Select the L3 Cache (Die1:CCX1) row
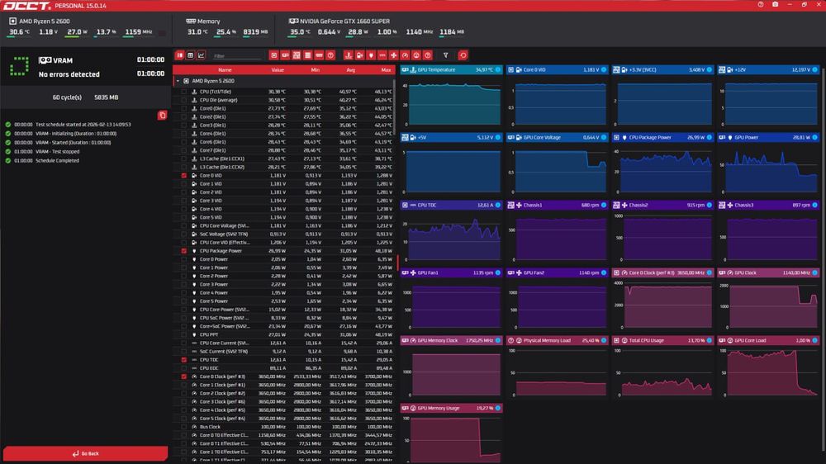 [x=284, y=159]
